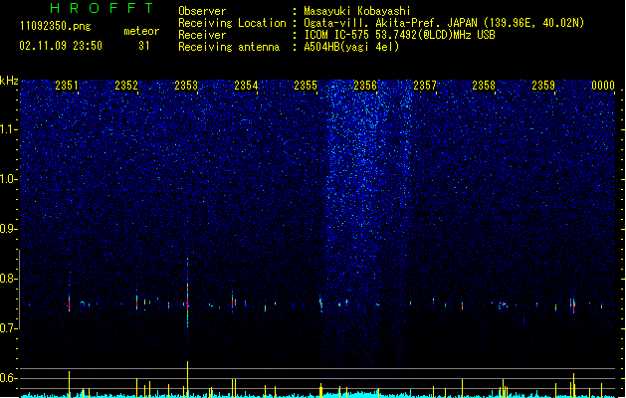Select antenna value A504HB(yagi 4el)

pyautogui.click(x=351, y=47)
